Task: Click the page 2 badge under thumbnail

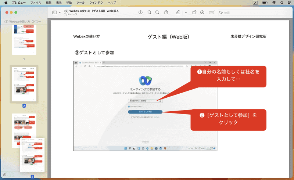Action: [24, 106]
